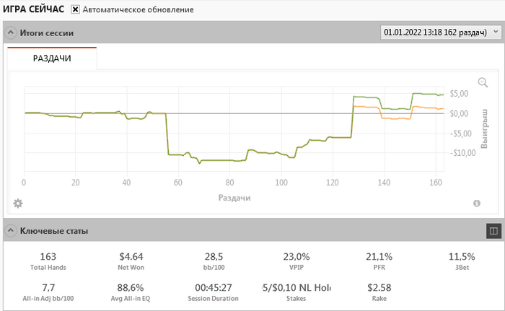The image size is (505, 311).
Task: Click the Rake stat value
Action: (x=379, y=287)
